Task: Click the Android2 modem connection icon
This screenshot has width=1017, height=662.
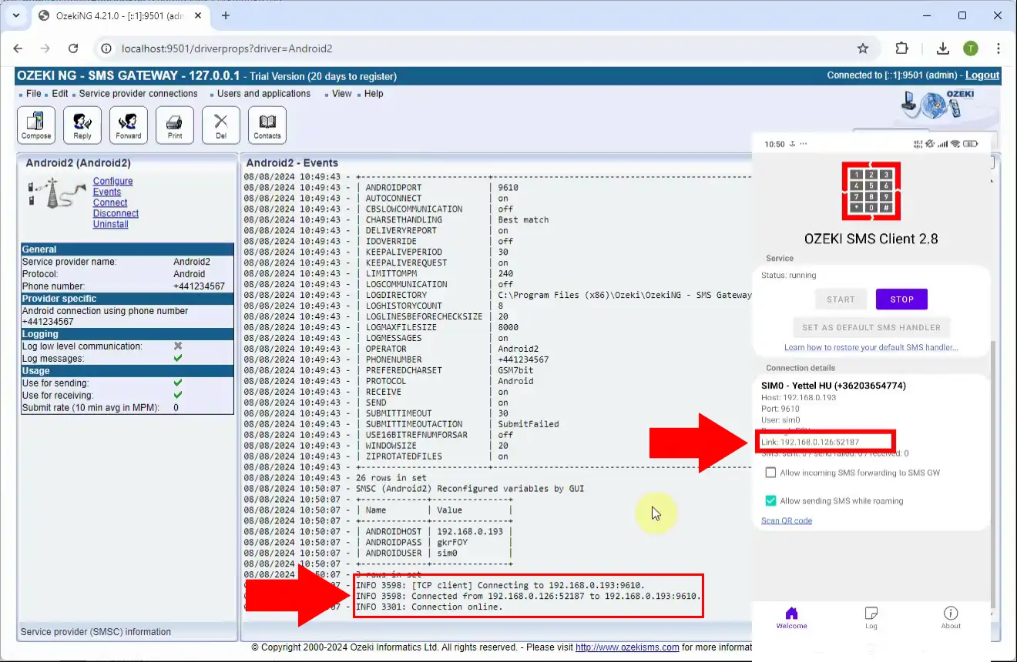Action: [x=55, y=193]
